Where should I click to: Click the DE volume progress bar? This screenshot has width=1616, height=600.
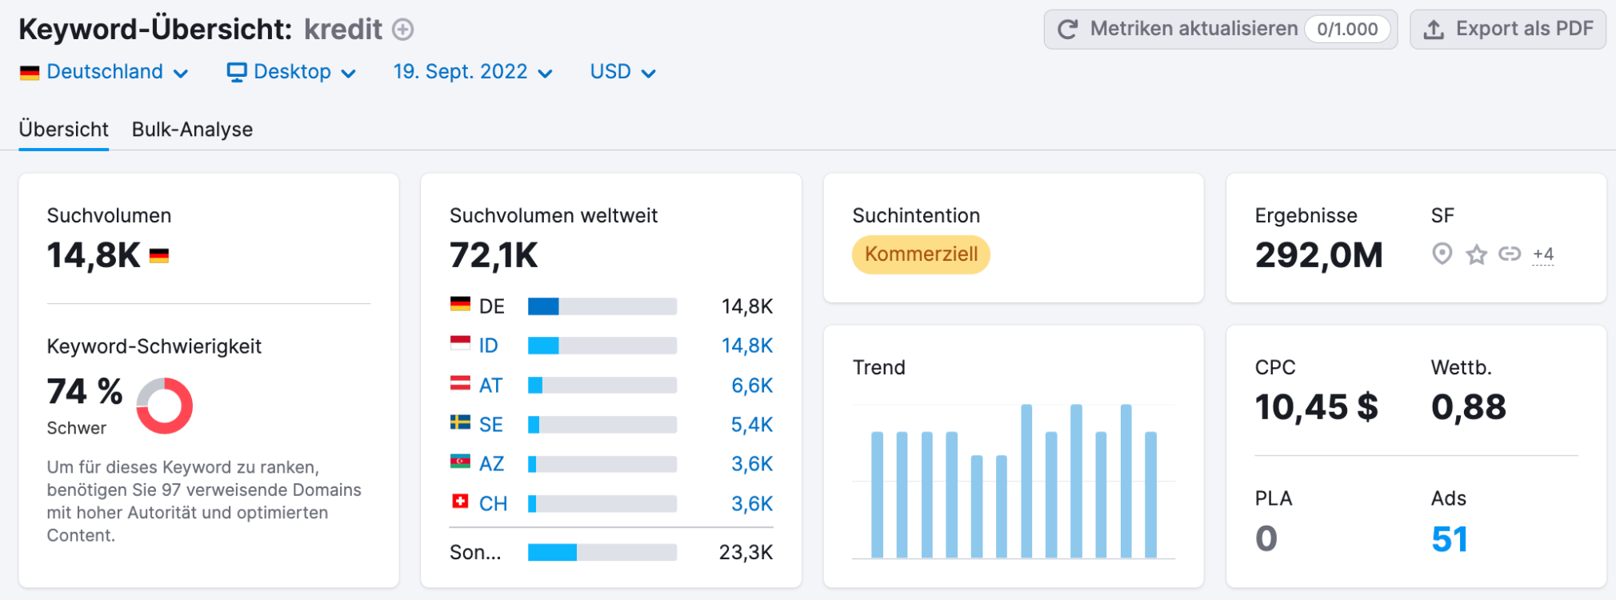tap(602, 306)
